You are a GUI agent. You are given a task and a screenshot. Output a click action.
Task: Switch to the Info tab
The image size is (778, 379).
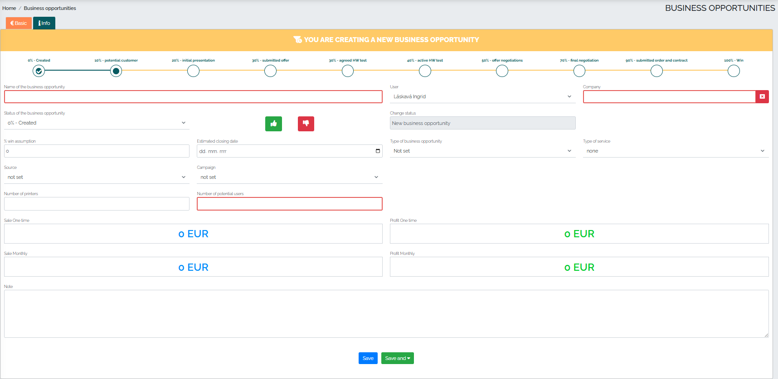pos(44,23)
